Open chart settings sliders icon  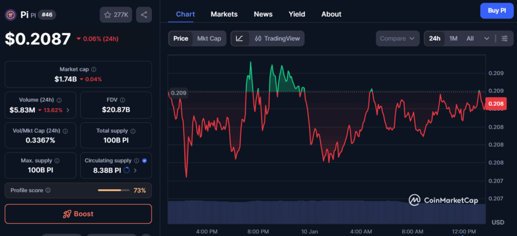tap(504, 38)
